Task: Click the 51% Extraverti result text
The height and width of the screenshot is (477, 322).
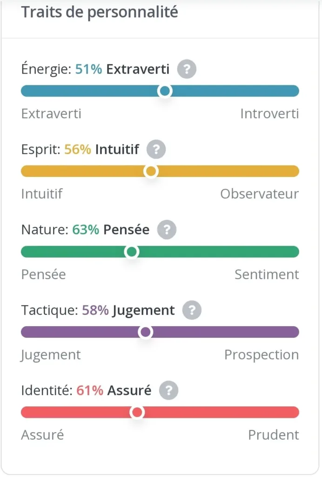Action: click(x=122, y=69)
